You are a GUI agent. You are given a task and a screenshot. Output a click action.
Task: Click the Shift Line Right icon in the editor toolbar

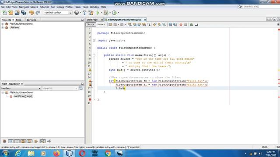175,25
